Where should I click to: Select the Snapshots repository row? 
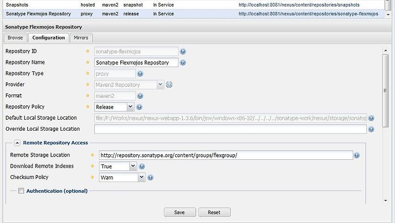194,5
